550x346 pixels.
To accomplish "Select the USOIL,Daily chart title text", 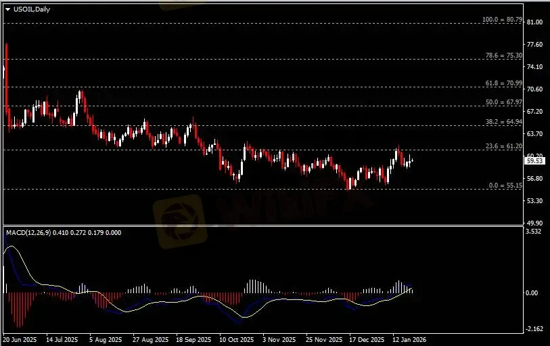I will point(32,9).
